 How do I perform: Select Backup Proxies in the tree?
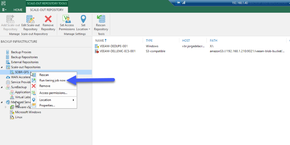[21, 52]
